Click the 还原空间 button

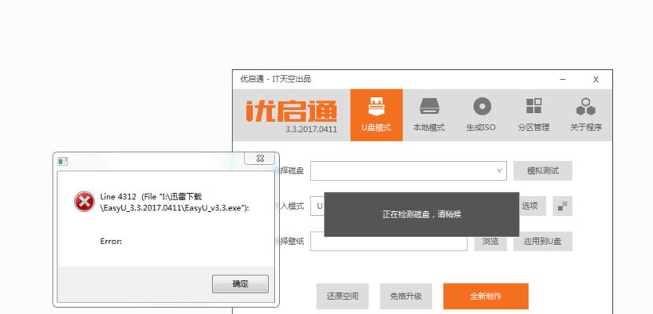[343, 296]
